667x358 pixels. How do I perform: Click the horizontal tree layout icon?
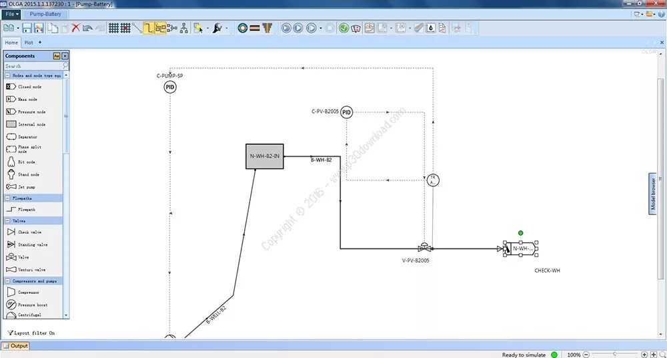(172, 28)
